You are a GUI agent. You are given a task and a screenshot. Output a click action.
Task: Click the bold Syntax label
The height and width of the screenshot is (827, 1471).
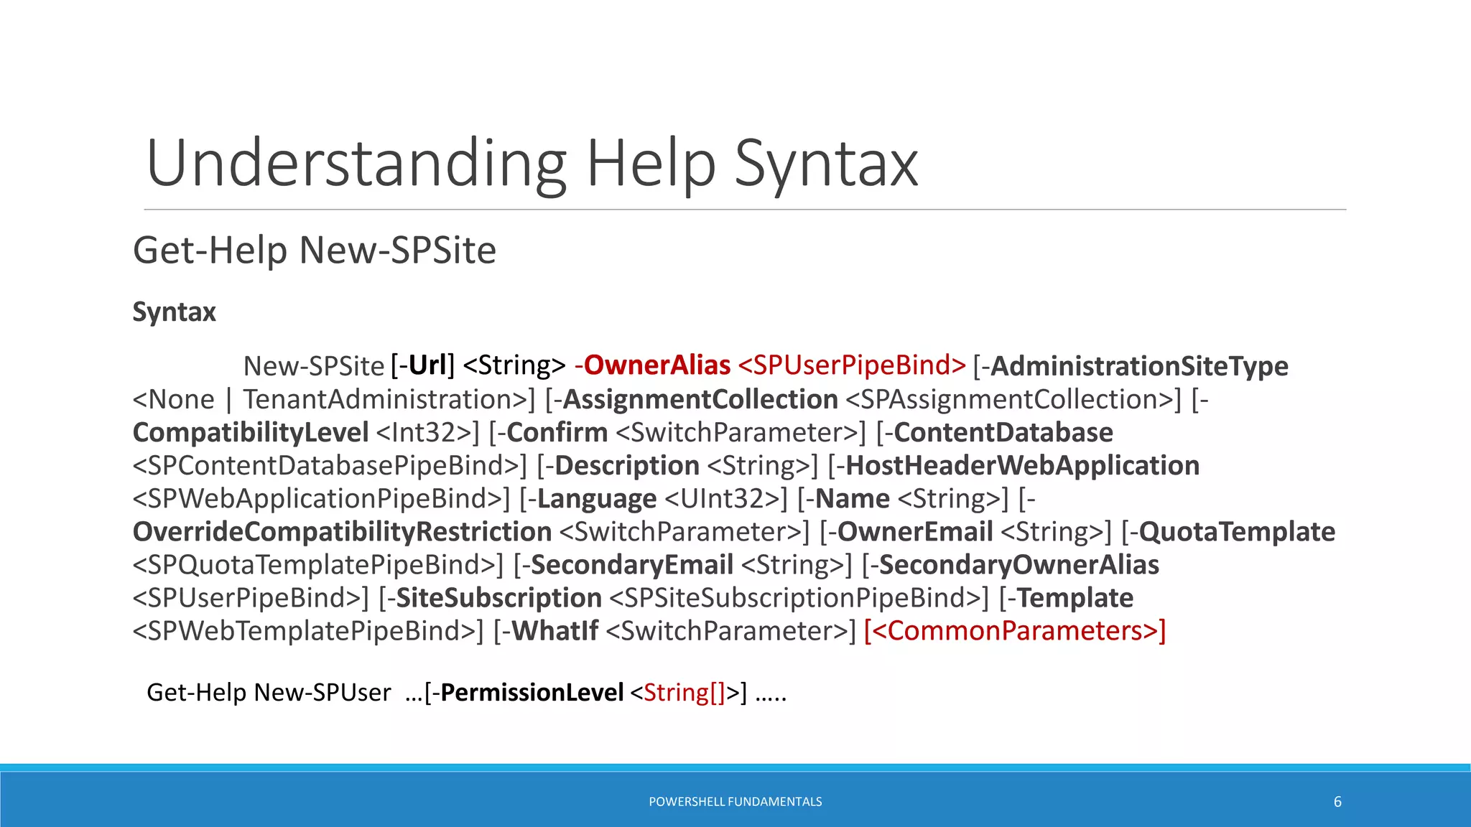point(175,312)
